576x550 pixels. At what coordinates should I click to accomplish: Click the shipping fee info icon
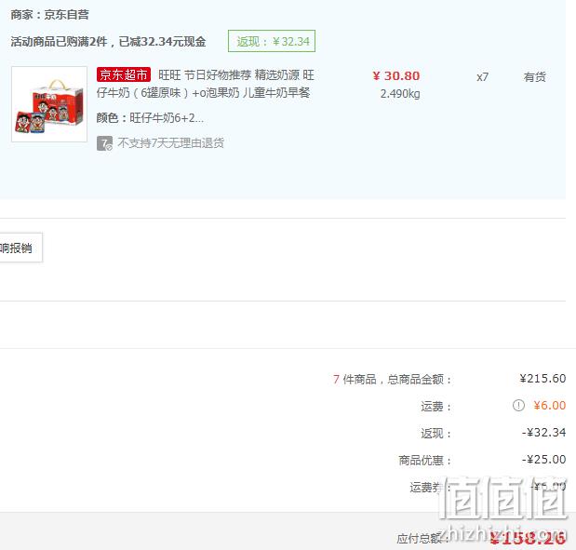pyautogui.click(x=518, y=406)
